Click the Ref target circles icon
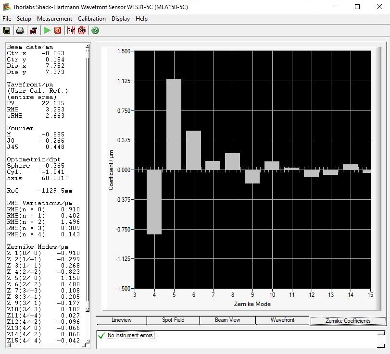The height and width of the screenshot is (354, 390). coord(82,30)
